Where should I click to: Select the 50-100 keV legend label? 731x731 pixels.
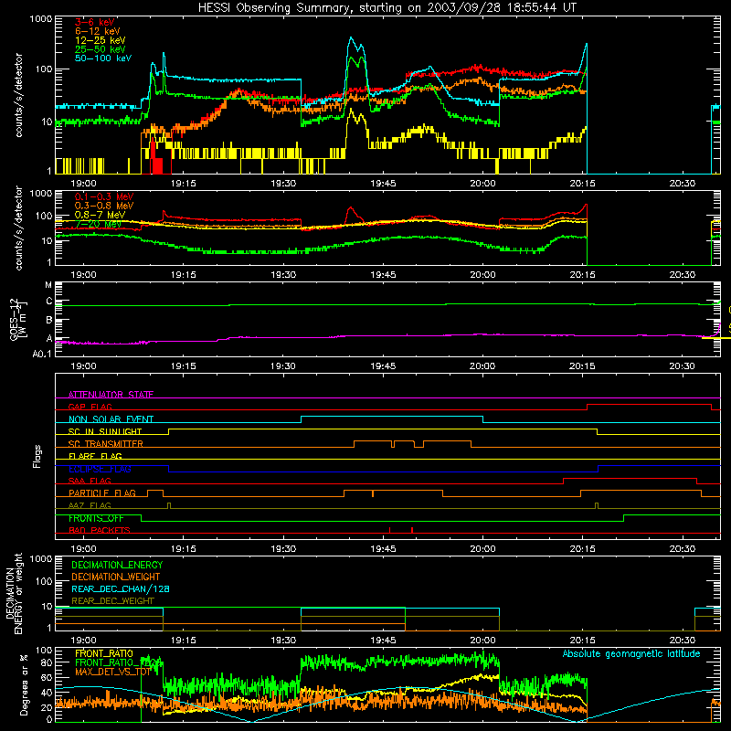103,58
